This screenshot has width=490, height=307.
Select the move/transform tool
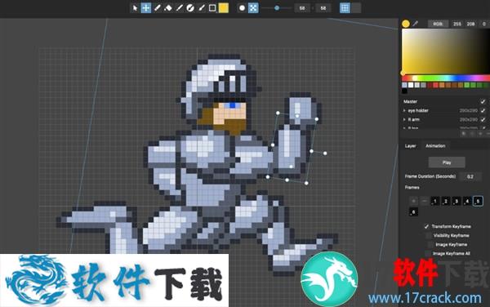(x=146, y=8)
